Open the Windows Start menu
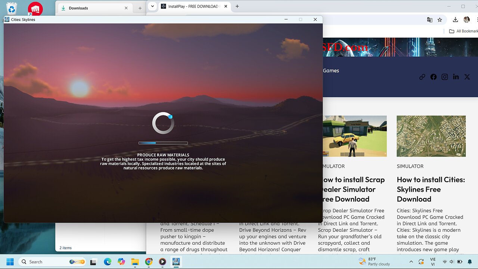This screenshot has width=478, height=269. 10,262
